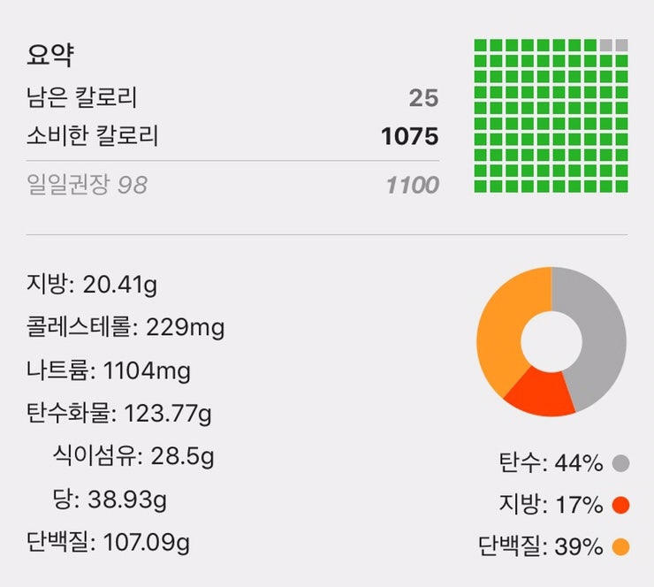
Task: Open the 요약 summary heading
Action: coord(50,55)
